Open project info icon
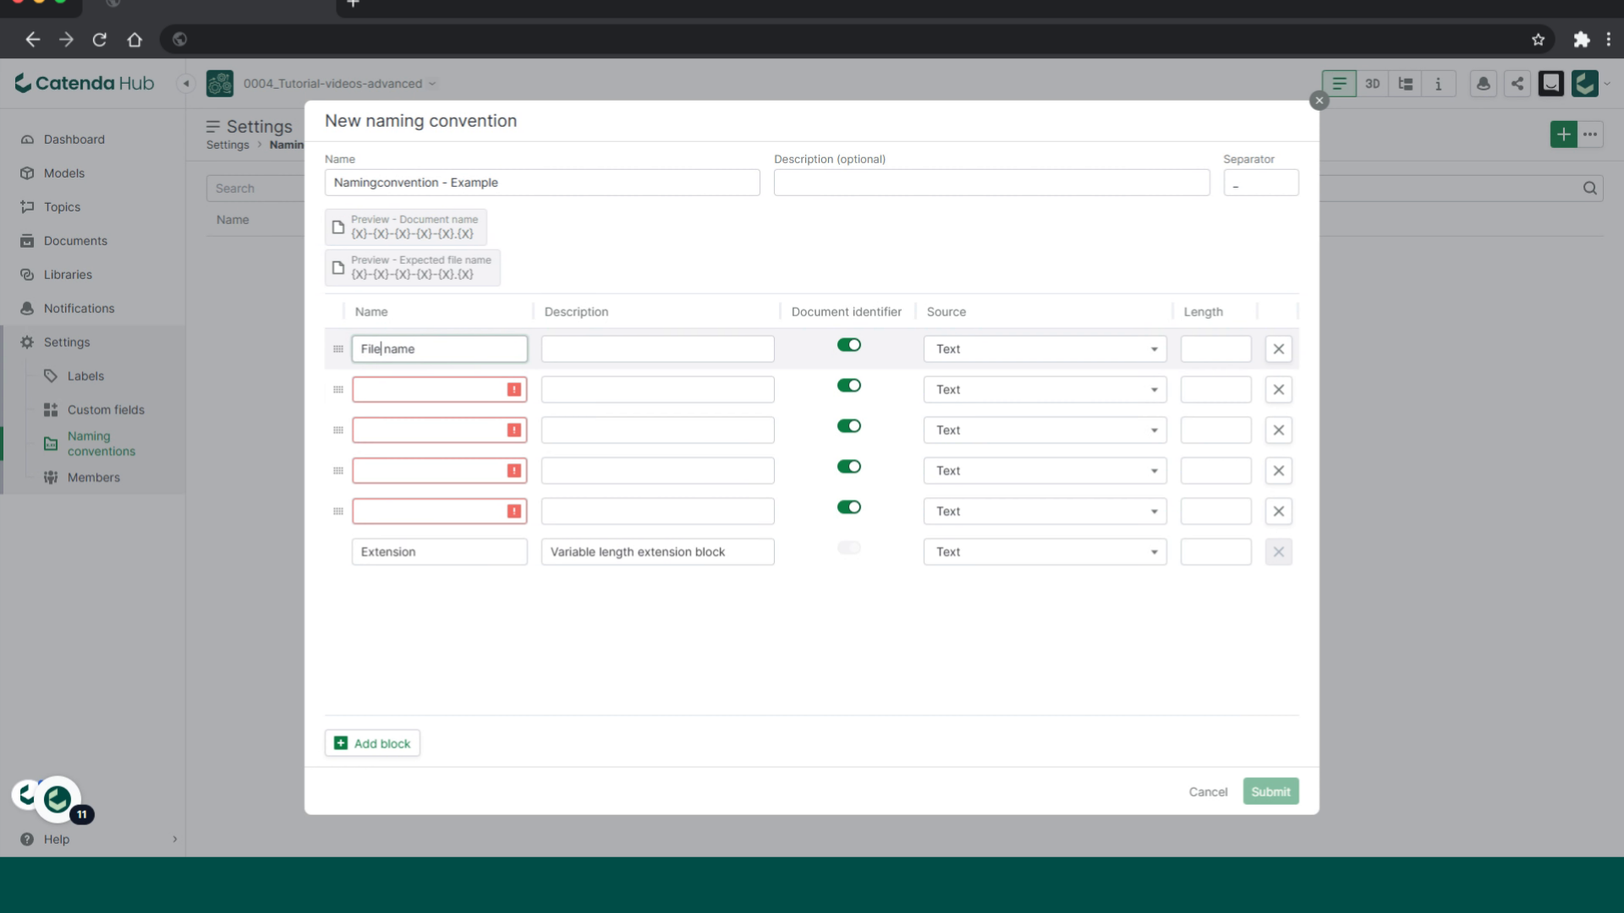 click(x=1439, y=84)
